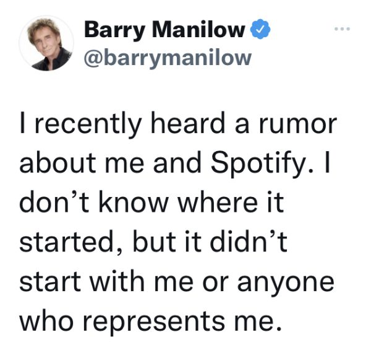Open Barry Manilow's profile picture
The height and width of the screenshot is (358, 371).
click(46, 43)
